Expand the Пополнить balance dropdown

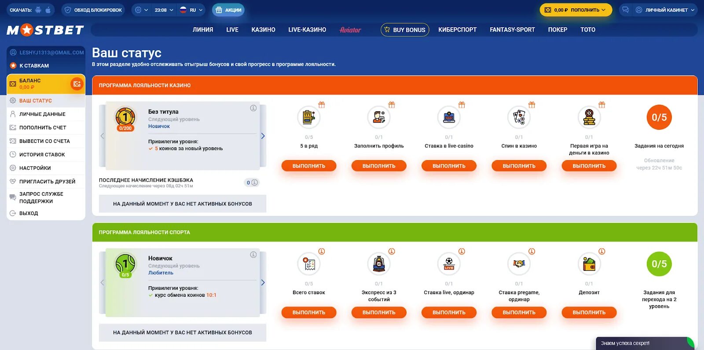[576, 10]
